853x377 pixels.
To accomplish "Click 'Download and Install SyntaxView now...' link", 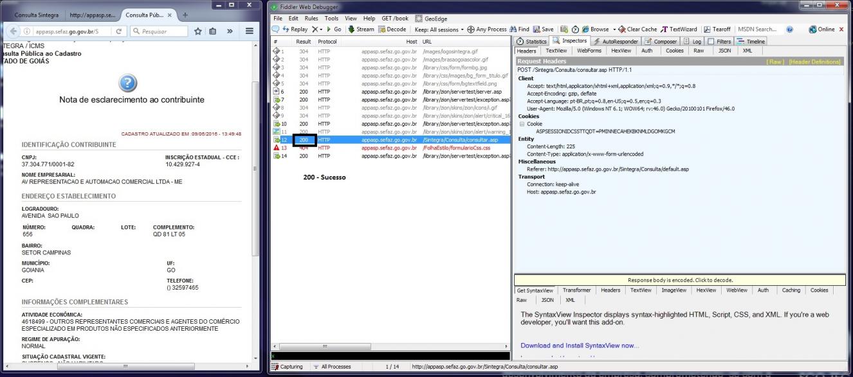I will click(580, 346).
